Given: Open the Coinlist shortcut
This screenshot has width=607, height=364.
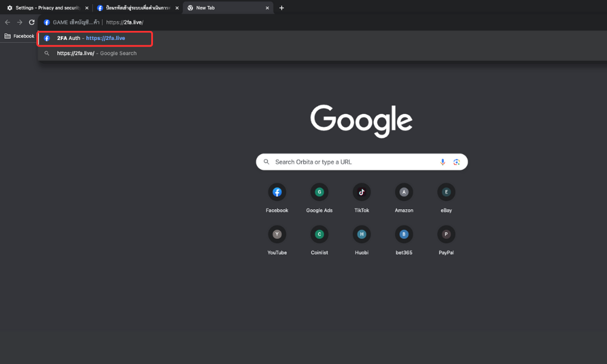Looking at the screenshot, I should click(319, 240).
